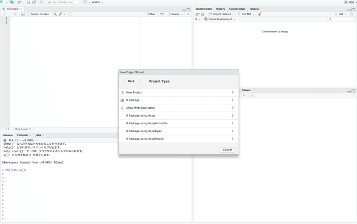Open the Addins dropdown
Screen dimensions: 357x224
pyautogui.click(x=97, y=2)
